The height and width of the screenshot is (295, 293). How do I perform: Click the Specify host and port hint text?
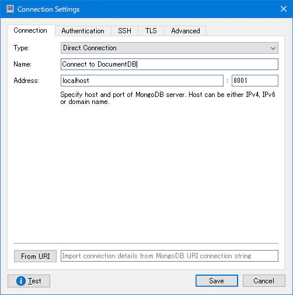pyautogui.click(x=168, y=98)
